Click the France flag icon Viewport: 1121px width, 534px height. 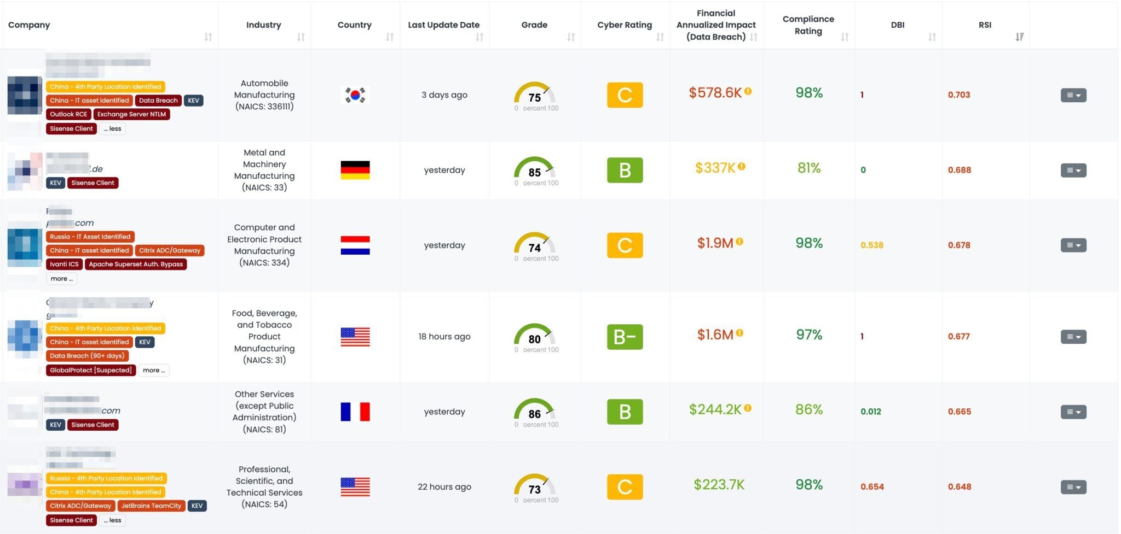pos(355,412)
